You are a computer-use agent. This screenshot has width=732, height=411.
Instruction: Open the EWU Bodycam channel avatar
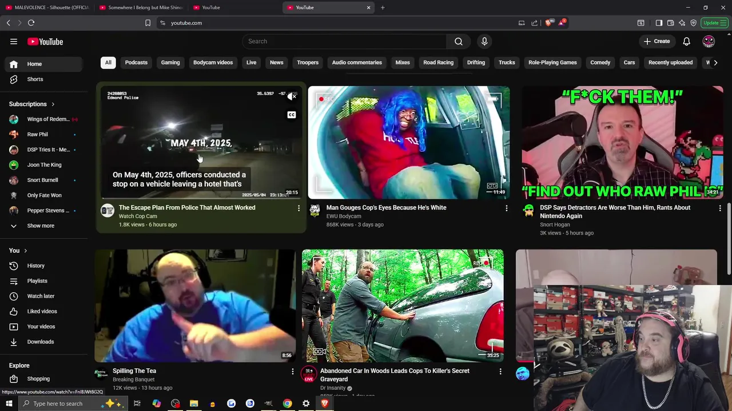315,211
